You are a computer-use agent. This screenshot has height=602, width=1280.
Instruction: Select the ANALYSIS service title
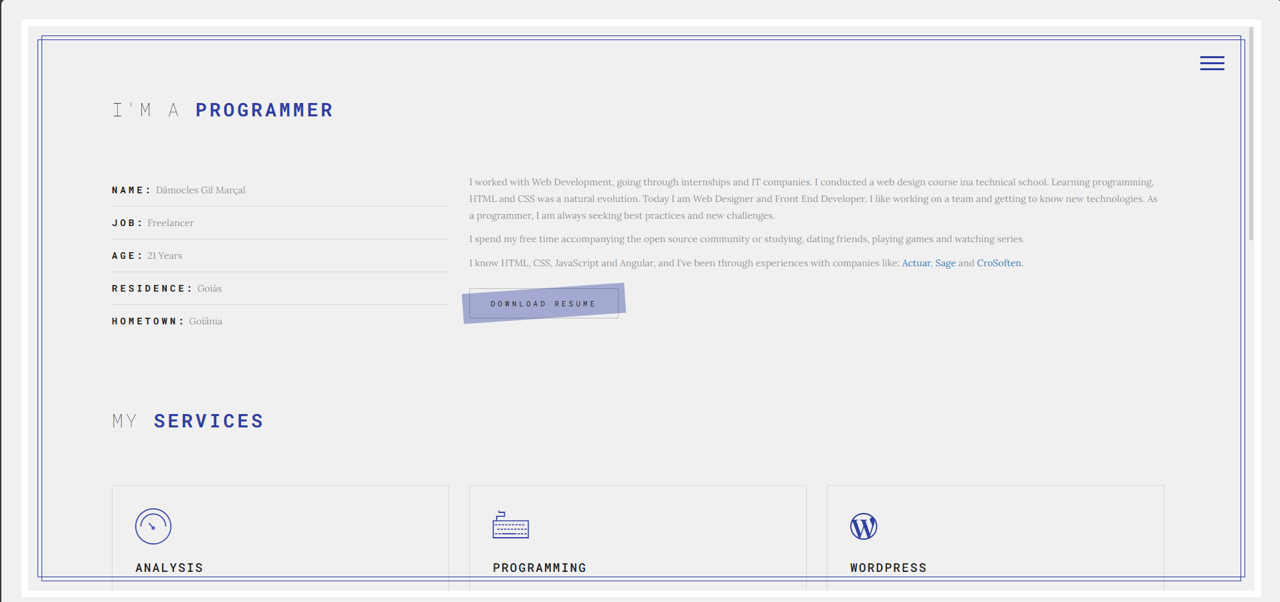coord(169,568)
